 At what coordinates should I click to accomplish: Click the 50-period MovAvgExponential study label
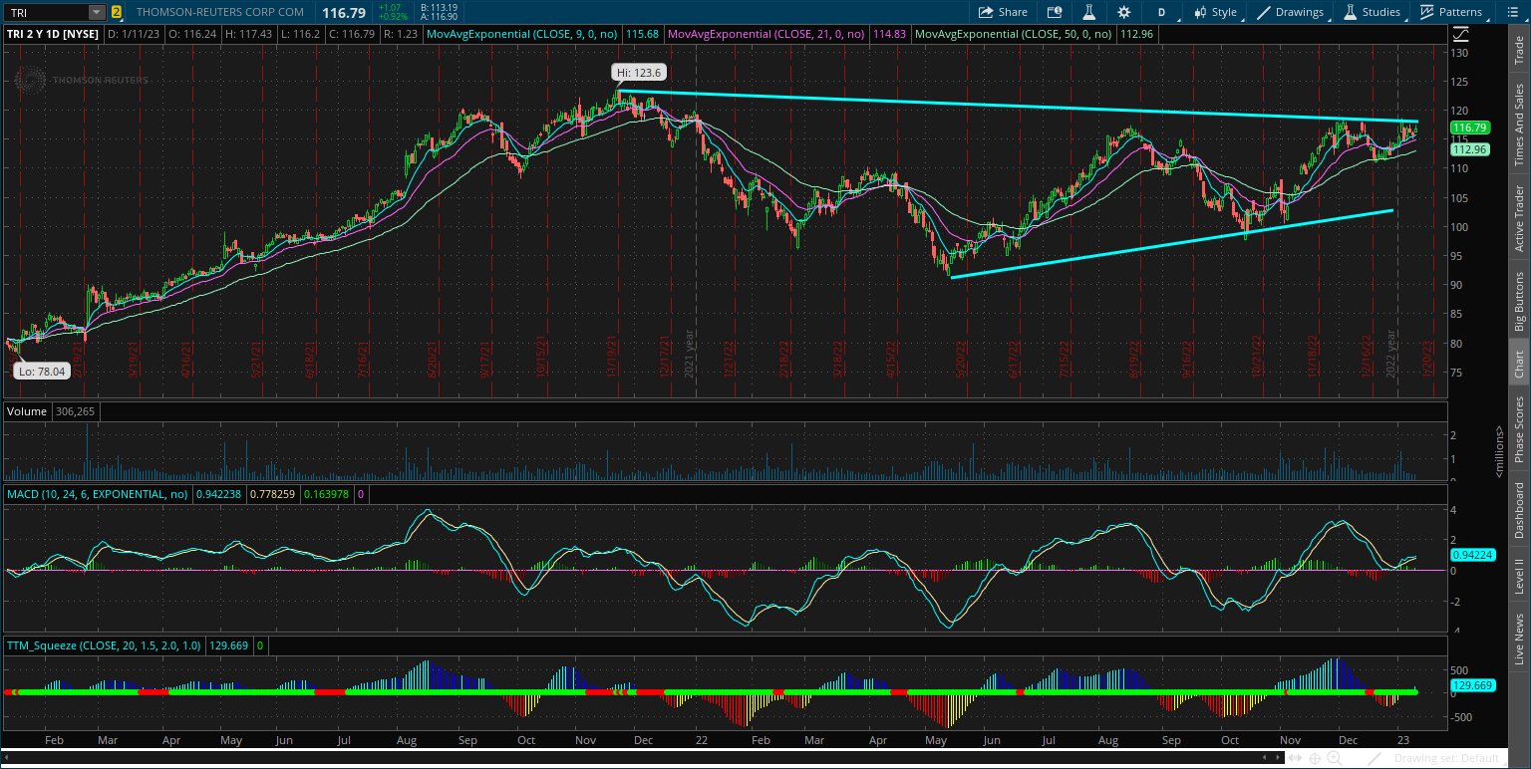tap(1013, 33)
